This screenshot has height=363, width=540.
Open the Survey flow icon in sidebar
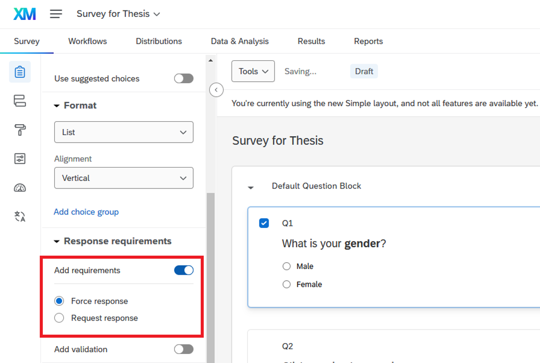[20, 101]
